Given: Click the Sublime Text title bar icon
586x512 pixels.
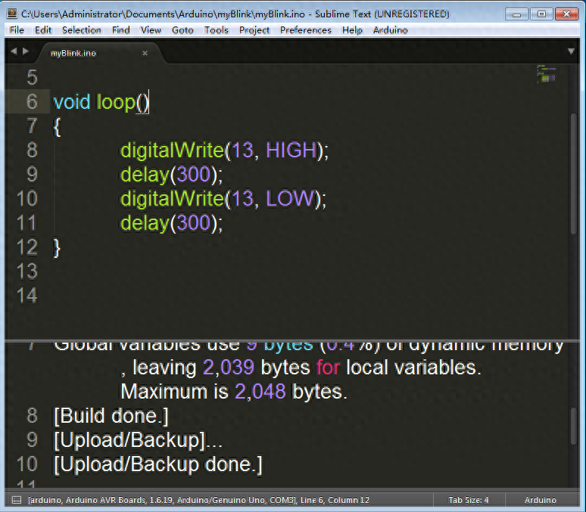Looking at the screenshot, I should coord(12,14).
